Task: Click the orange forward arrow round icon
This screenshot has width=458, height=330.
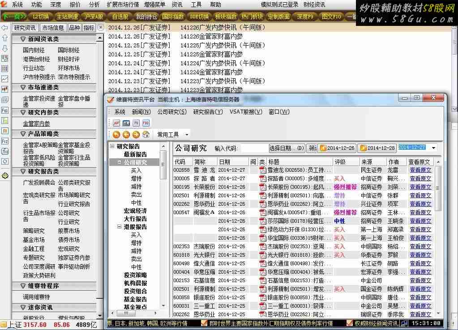Action: click(136, 135)
